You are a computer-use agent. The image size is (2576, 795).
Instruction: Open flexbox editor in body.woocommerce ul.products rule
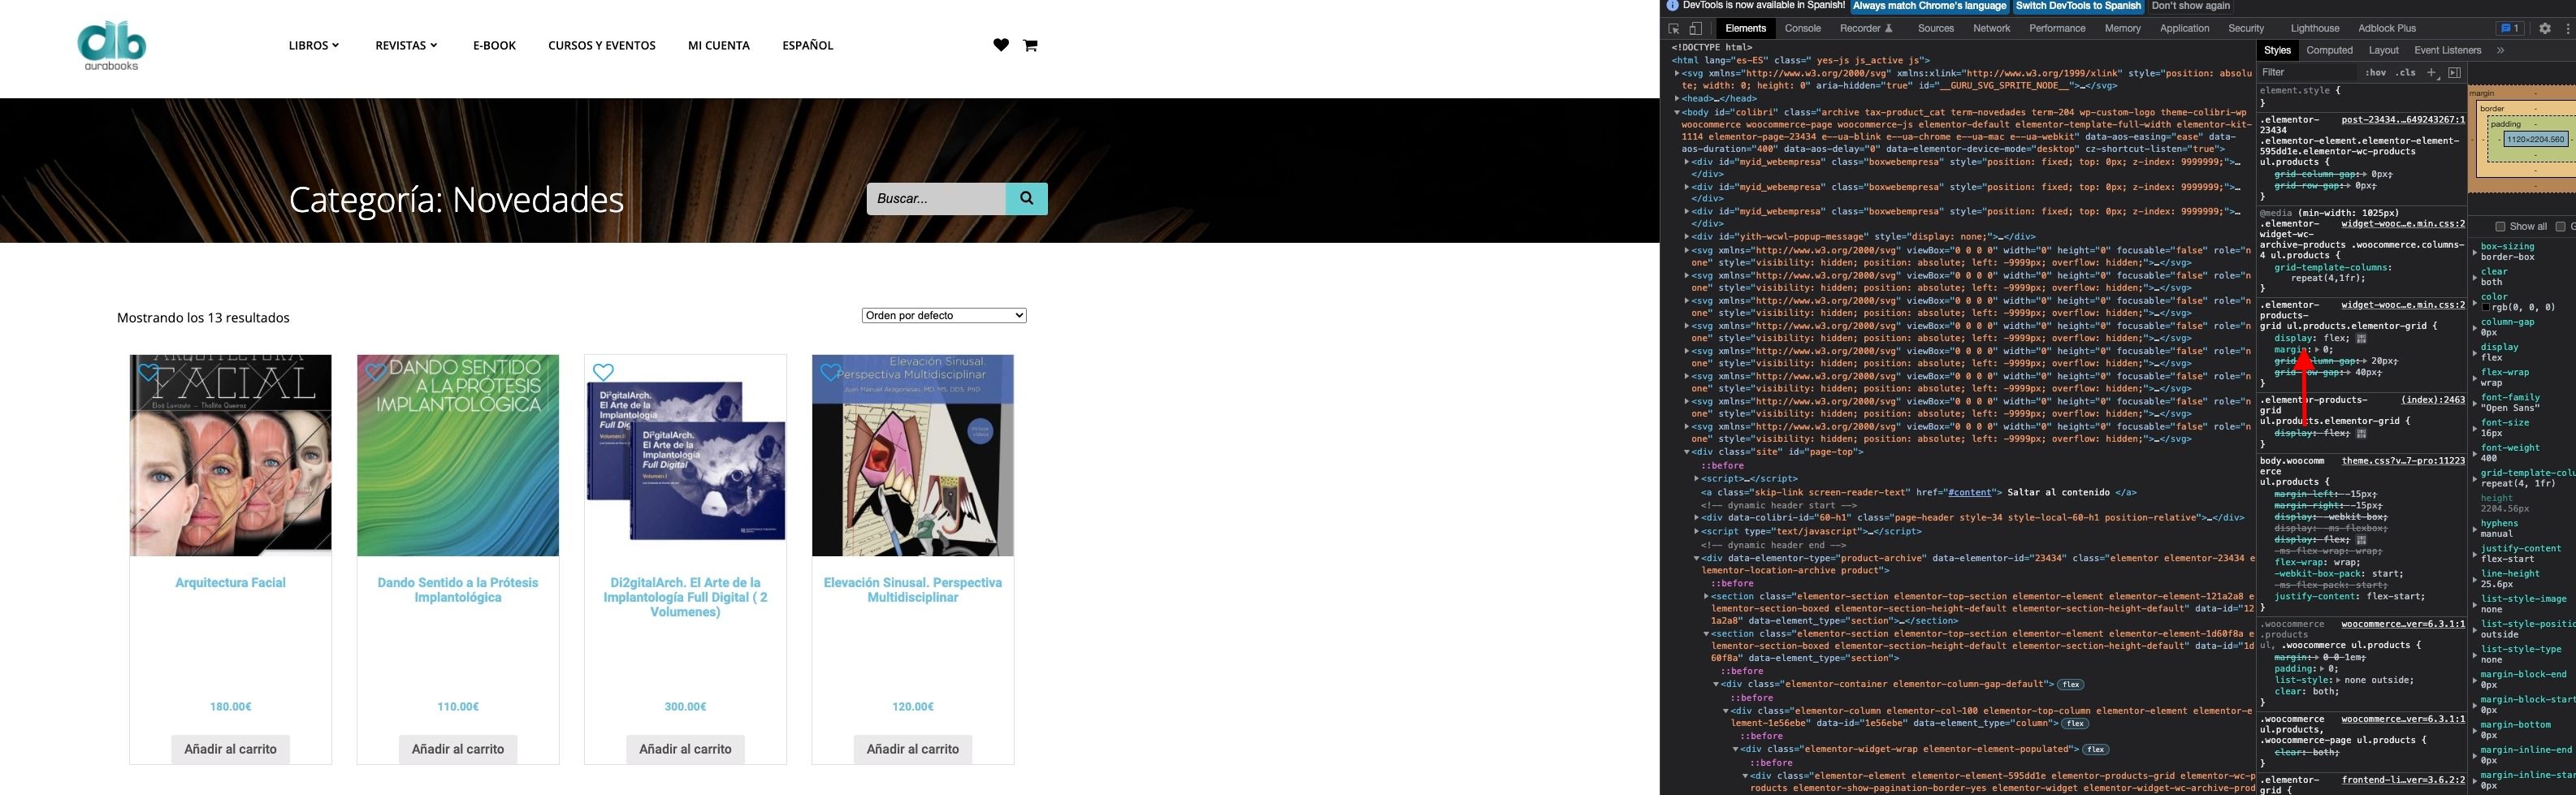pyautogui.click(x=2362, y=540)
